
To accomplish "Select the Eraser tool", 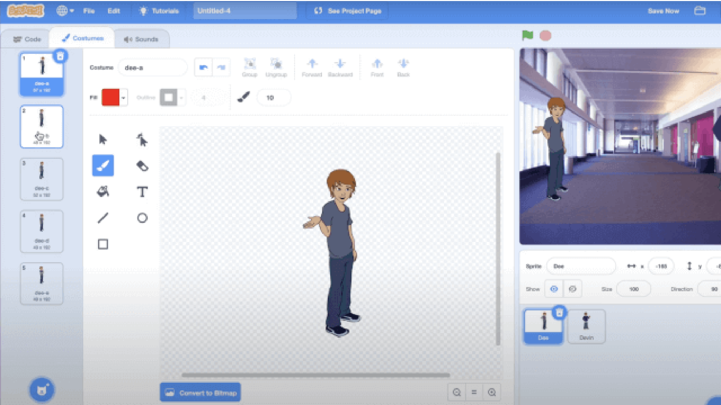I will pyautogui.click(x=142, y=166).
